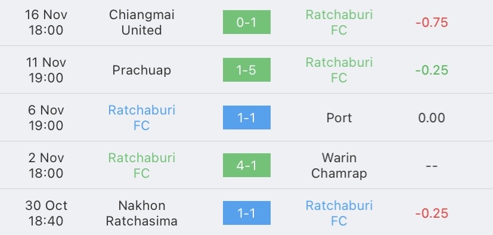Click blue Ratchaburi FC in 6 Nov row

pos(141,117)
